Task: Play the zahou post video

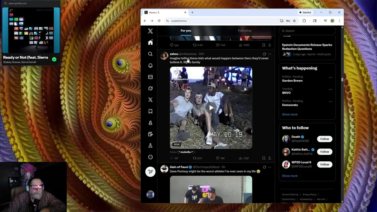Action: 211,108
